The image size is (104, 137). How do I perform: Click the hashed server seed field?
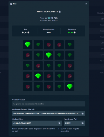click(46, 113)
